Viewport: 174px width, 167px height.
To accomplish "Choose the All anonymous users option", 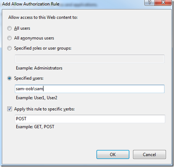I will click(9, 38).
